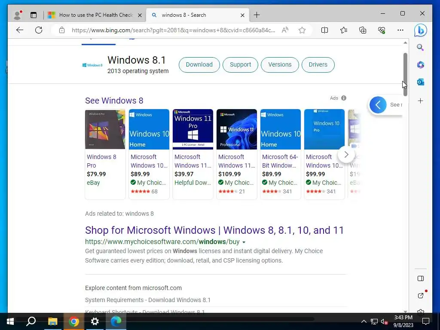The image size is (440, 330).
Task: Click the eBay seller text
Action: (93, 183)
